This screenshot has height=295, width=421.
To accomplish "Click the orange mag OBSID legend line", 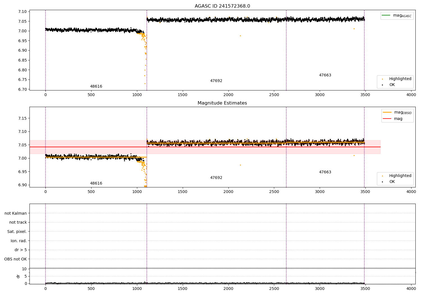I will tap(387, 112).
